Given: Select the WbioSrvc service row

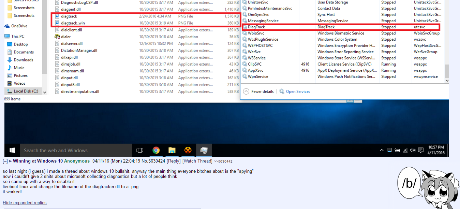Looking at the screenshot, I should coord(343,33).
